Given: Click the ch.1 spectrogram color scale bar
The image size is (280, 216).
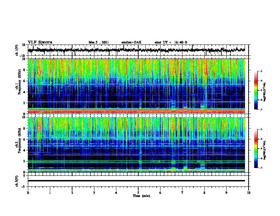Looking at the screenshot, I should pyautogui.click(x=256, y=90).
